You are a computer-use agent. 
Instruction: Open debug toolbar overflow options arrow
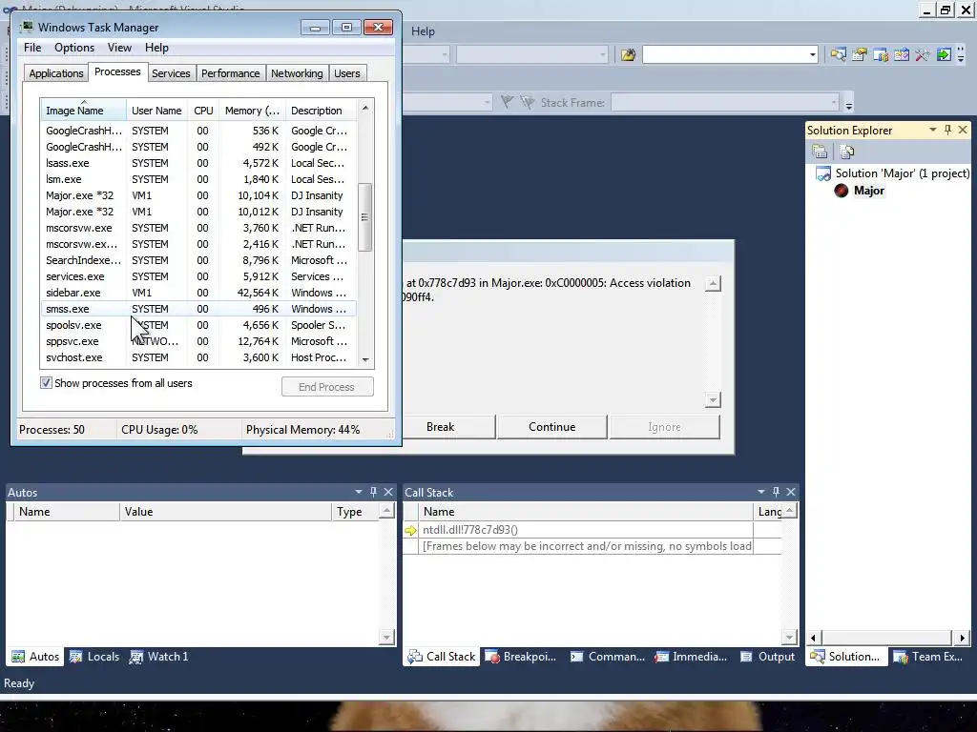pyautogui.click(x=848, y=103)
